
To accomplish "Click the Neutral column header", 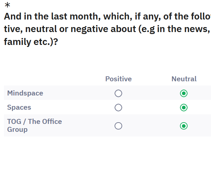I will click(184, 79).
